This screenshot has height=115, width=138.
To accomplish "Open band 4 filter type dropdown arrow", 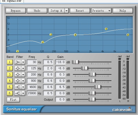I will pos(23,81).
